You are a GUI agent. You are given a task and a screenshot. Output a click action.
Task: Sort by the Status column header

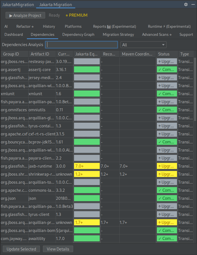[167, 54]
